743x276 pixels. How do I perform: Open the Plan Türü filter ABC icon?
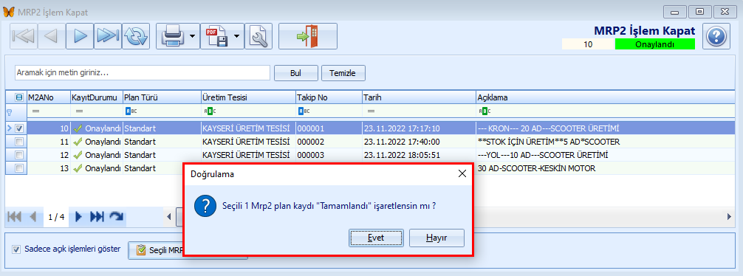(131, 111)
